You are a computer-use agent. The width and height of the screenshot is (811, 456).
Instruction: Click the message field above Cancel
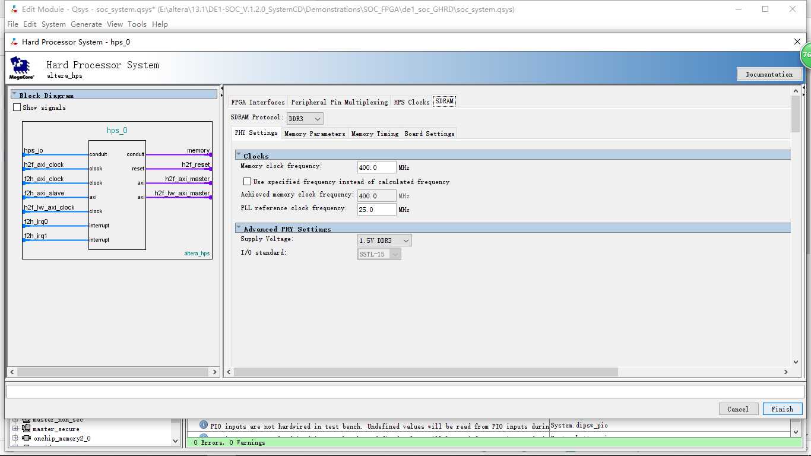[405, 391]
